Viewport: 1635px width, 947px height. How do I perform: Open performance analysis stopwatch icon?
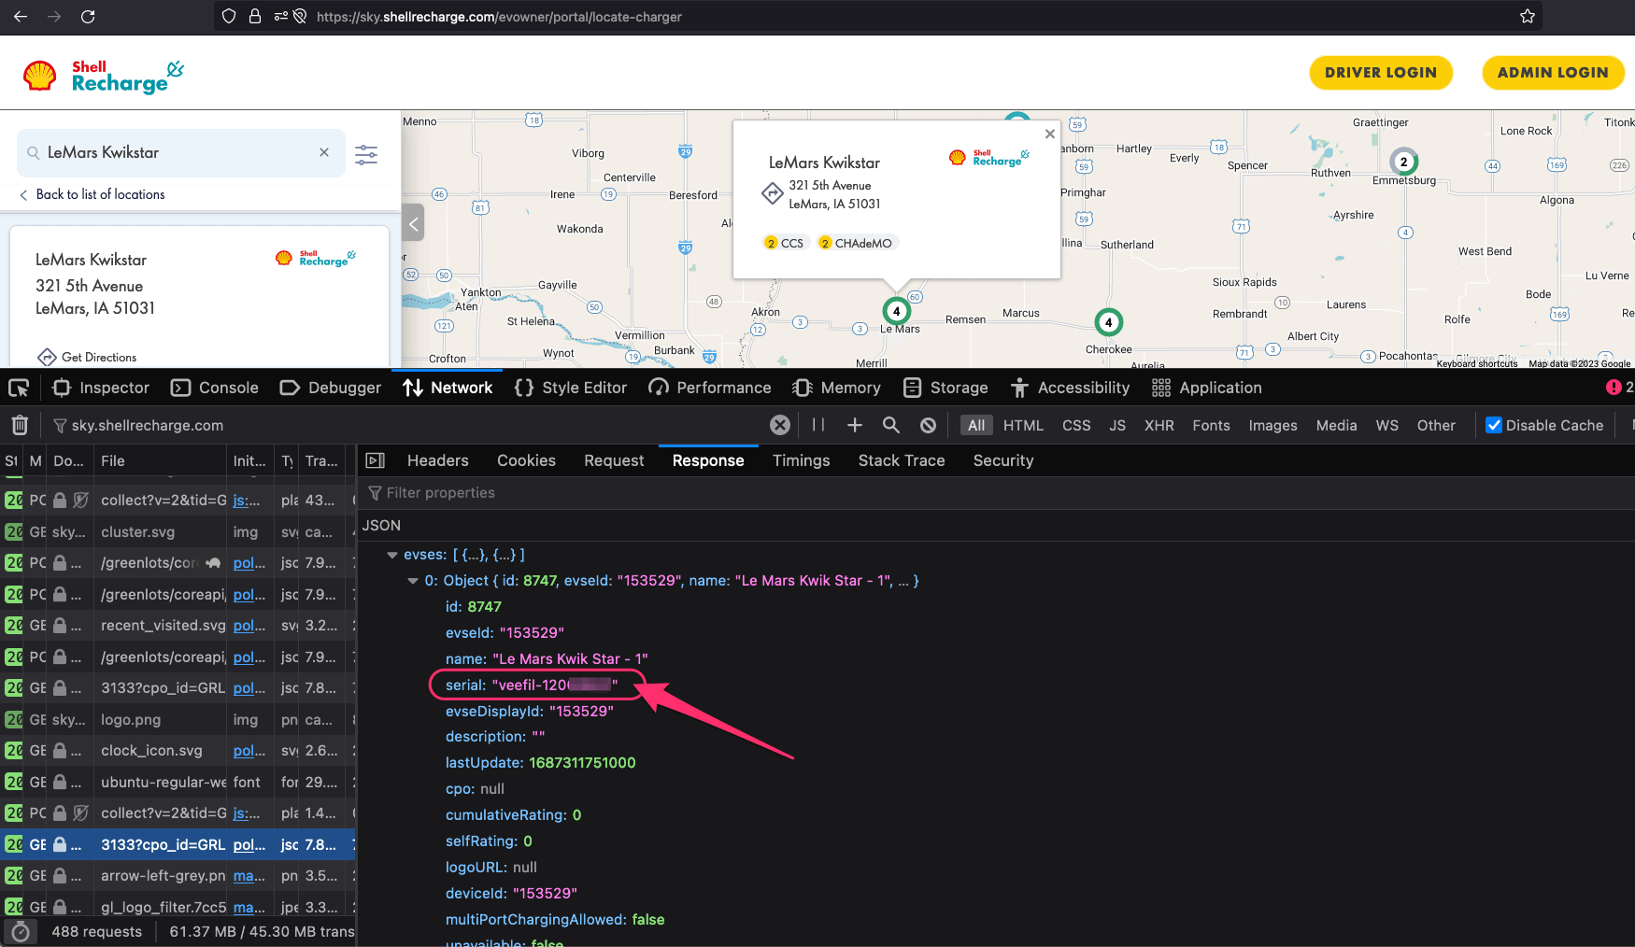(21, 931)
